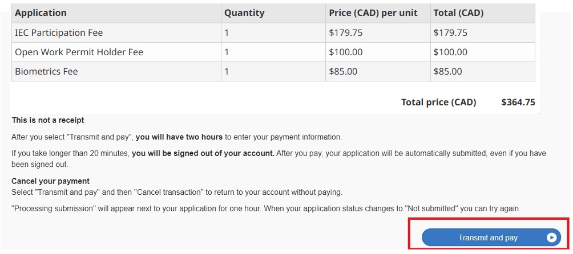Click the Biometrics Fee row label
573x254 pixels.
point(46,71)
